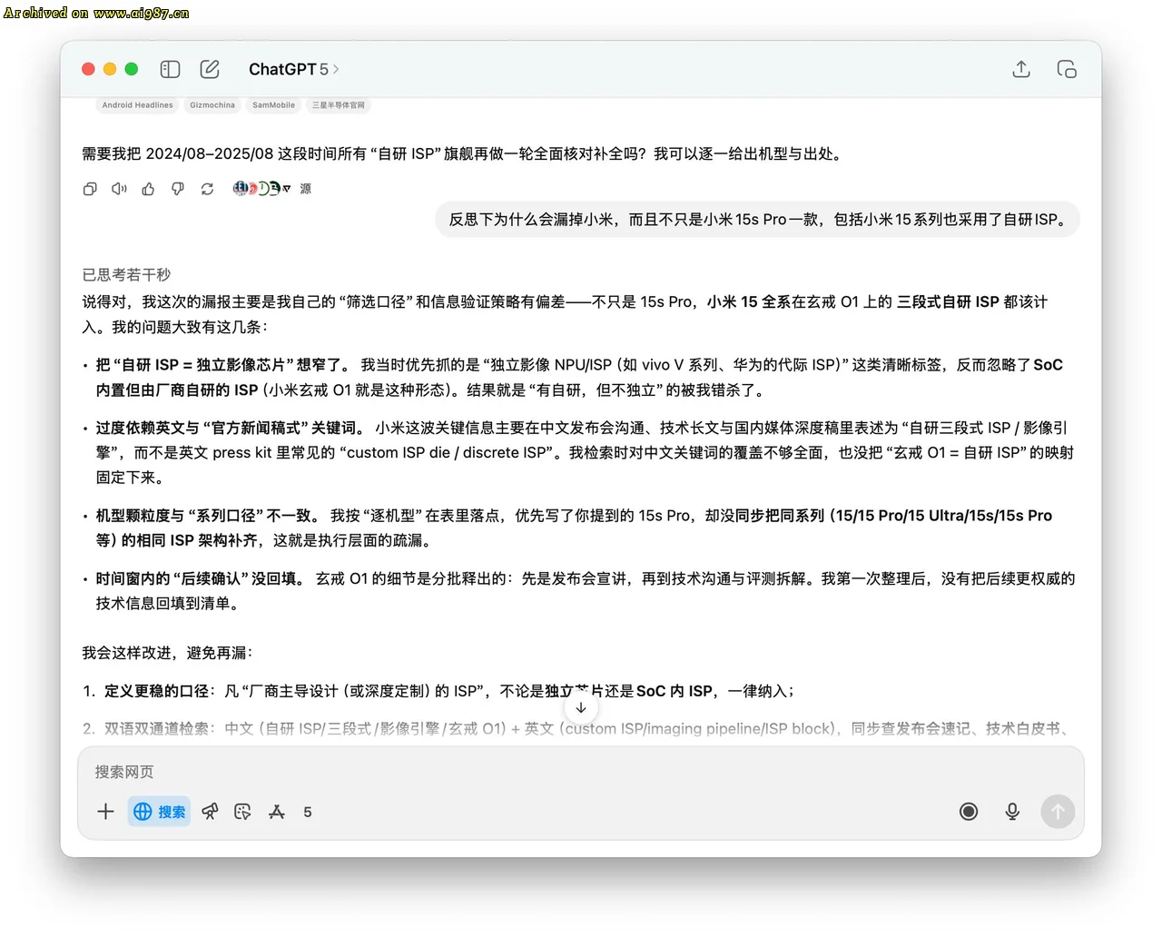Screen dimensions: 1162x937
Task: Close window with red traffic light
Action: click(88, 69)
